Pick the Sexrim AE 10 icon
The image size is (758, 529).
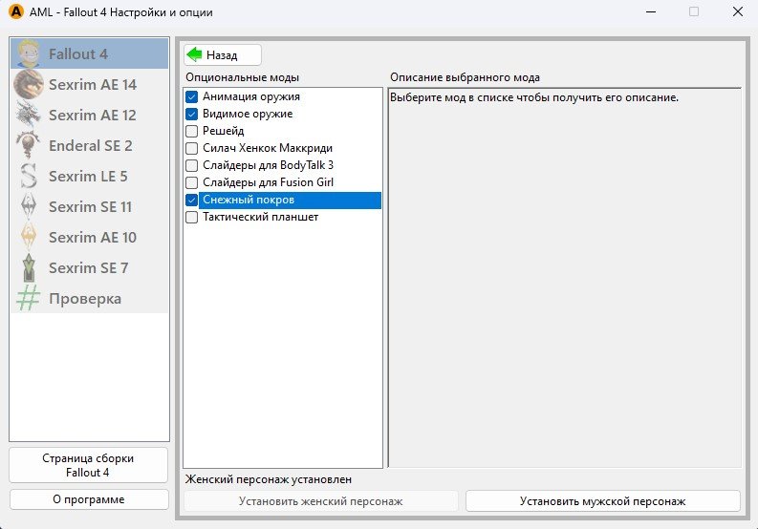[29, 238]
